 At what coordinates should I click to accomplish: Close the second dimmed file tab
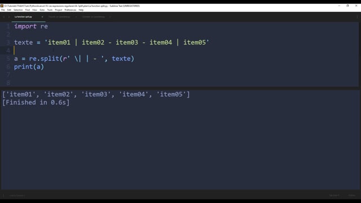(76, 17)
